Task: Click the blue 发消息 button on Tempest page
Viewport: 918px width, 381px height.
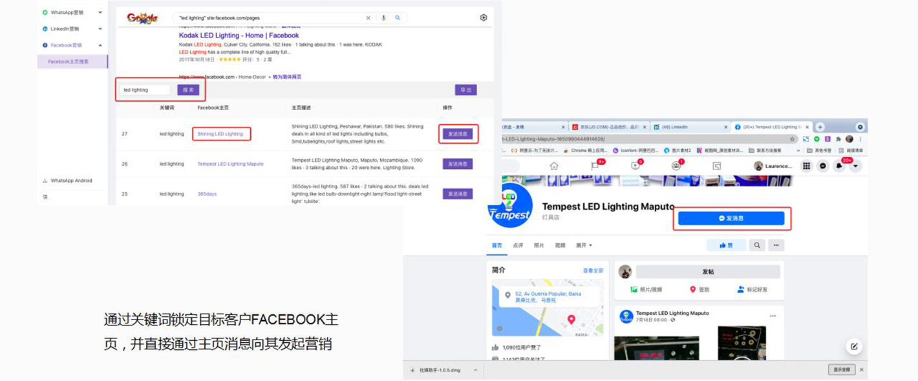Action: pyautogui.click(x=731, y=219)
